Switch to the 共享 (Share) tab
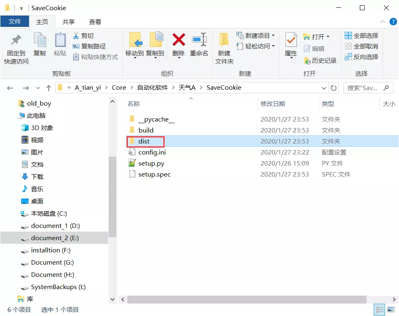Viewport: 399px width, 316px height. tap(69, 22)
